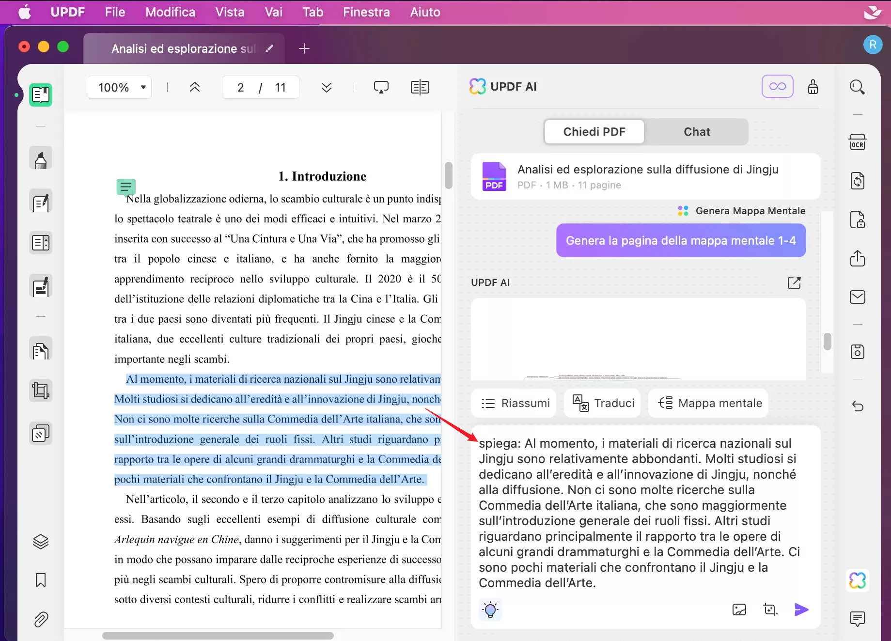Open the Apple menu
The width and height of the screenshot is (891, 641).
tap(24, 12)
